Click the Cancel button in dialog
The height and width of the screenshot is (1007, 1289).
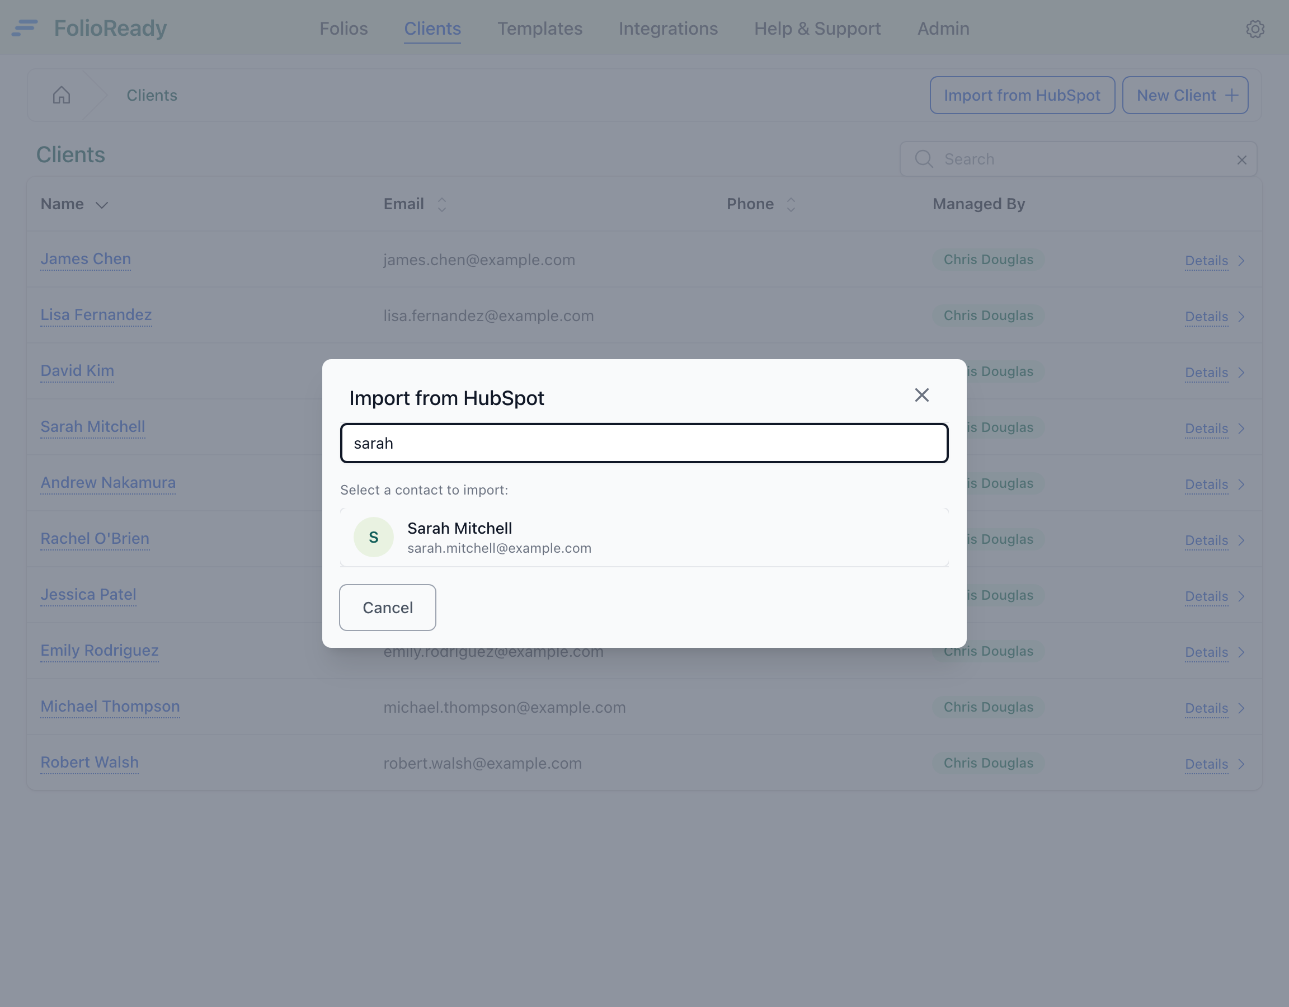(x=387, y=608)
